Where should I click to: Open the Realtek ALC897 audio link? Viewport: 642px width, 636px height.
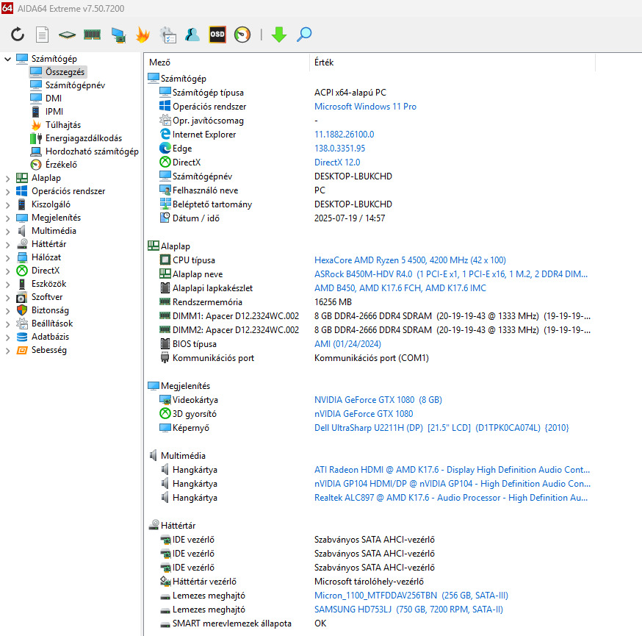(451, 498)
